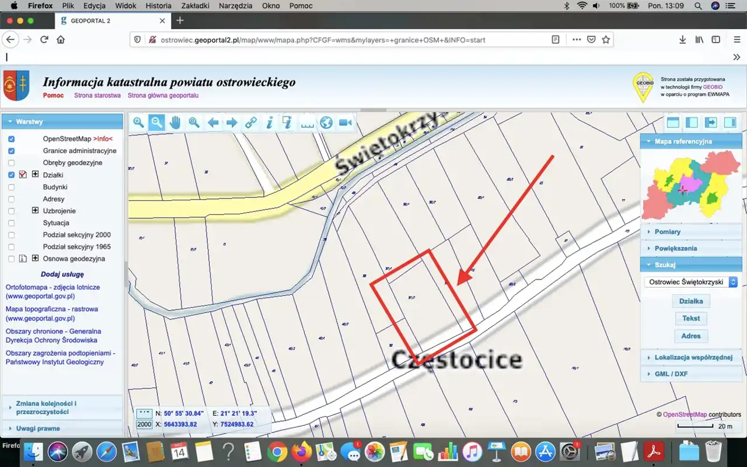
Task: Click the video camera toolbar icon
Action: [345, 123]
